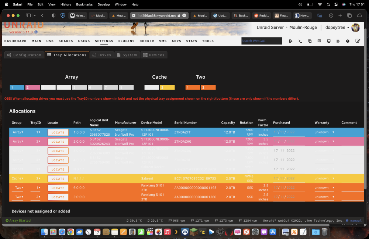This screenshot has width=369, height=239.
Task: Show Safari tab overview icon
Action: coord(349,15)
